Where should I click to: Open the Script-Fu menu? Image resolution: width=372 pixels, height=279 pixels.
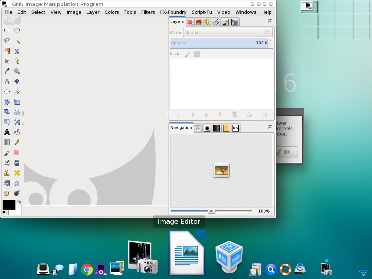pos(202,12)
